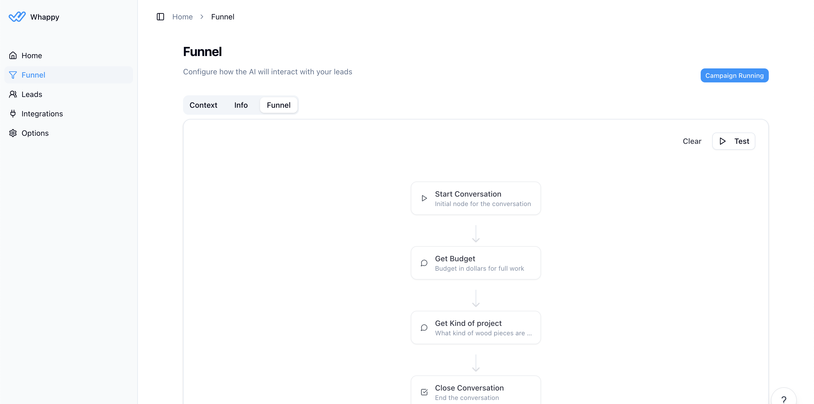Switch to the Context tab
Viewport: 814px width, 404px height.
pos(203,105)
